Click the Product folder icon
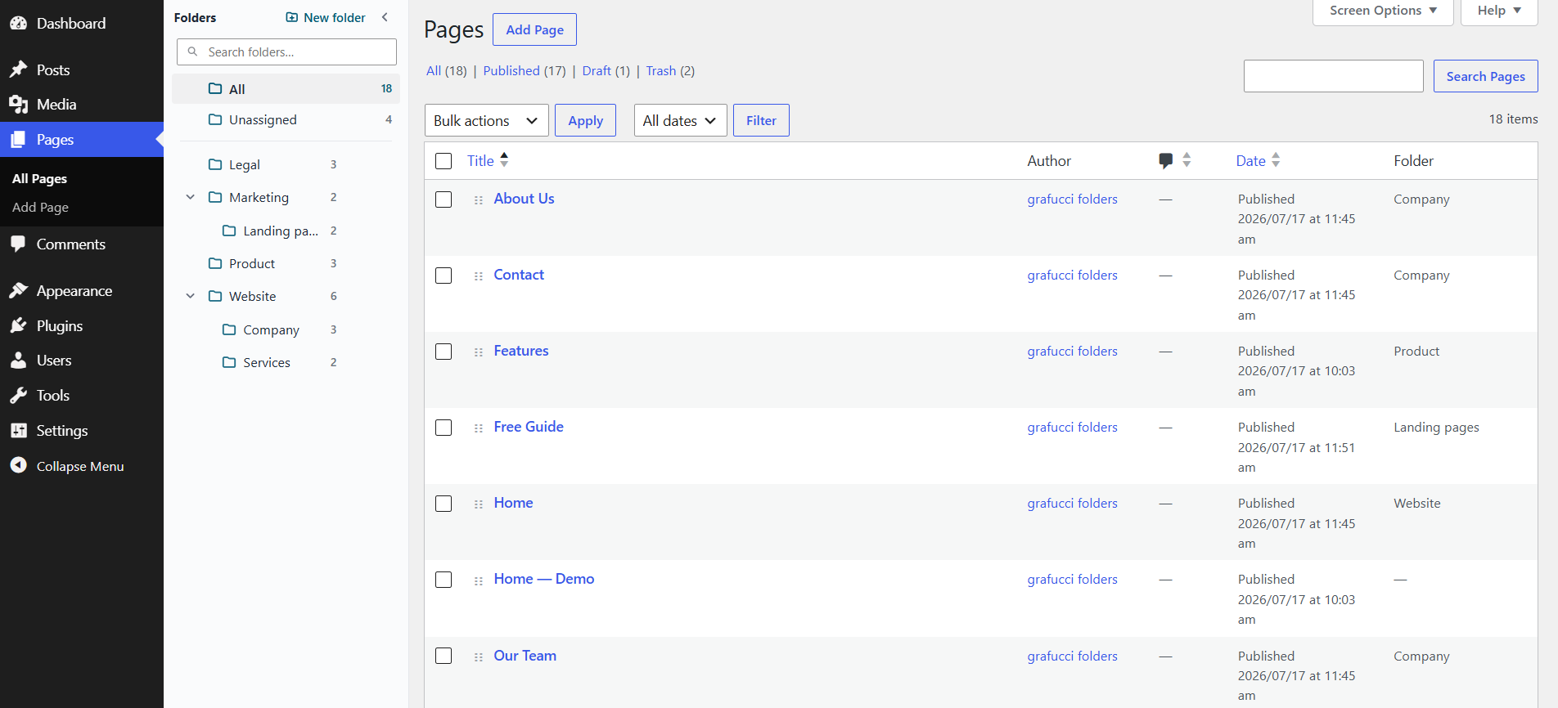Viewport: 1558px width, 708px height. [x=215, y=263]
